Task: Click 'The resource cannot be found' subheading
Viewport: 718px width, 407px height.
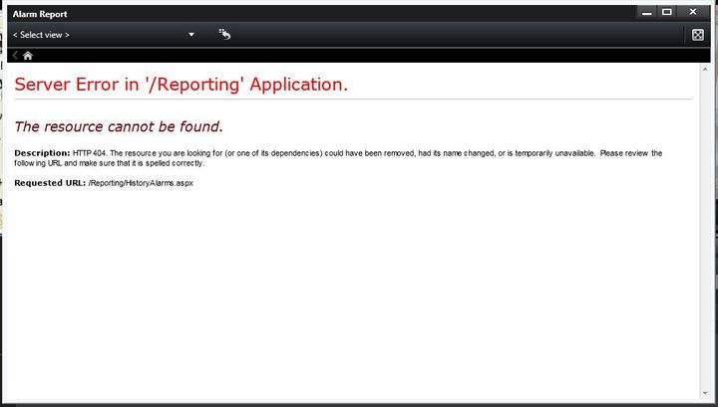Action: click(119, 126)
